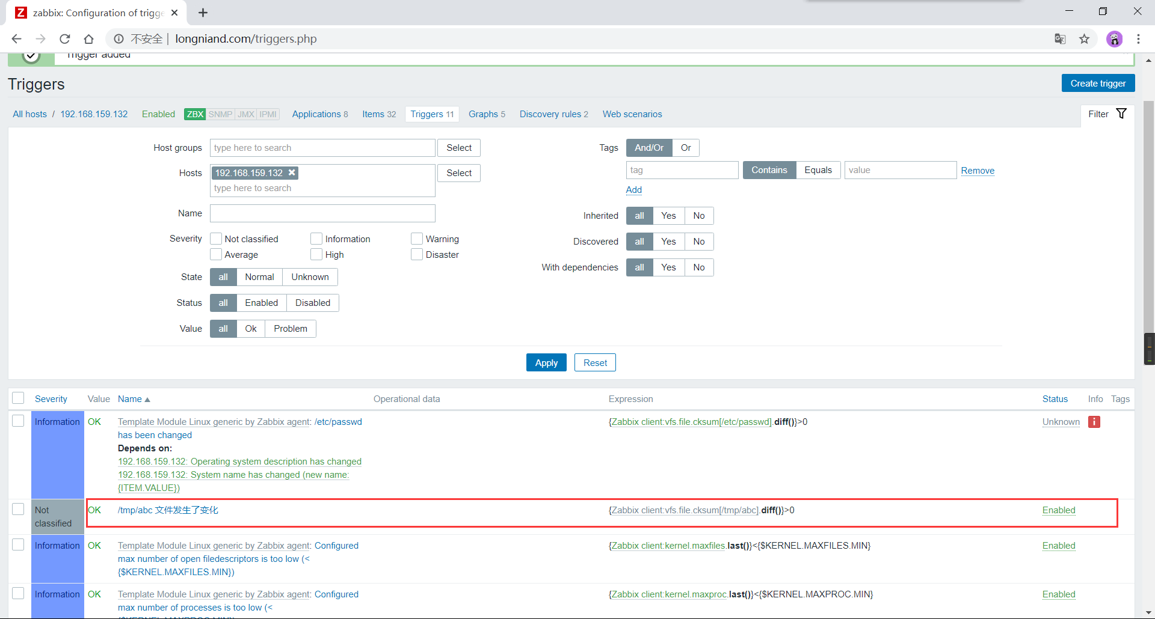Go to All hosts breadcrumb
The height and width of the screenshot is (619, 1155).
click(29, 114)
